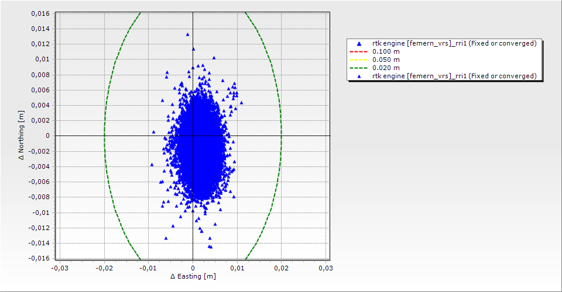Select the 0.020 m legend label

tap(386, 68)
